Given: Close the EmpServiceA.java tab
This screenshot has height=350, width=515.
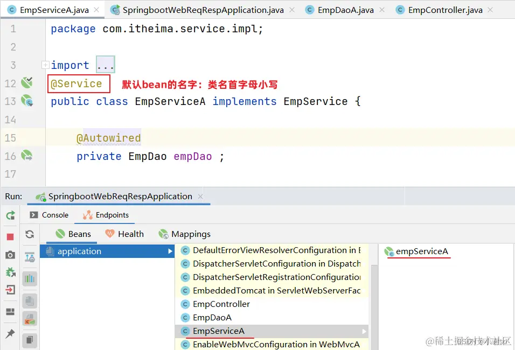Looking at the screenshot, I should pyautogui.click(x=96, y=10).
